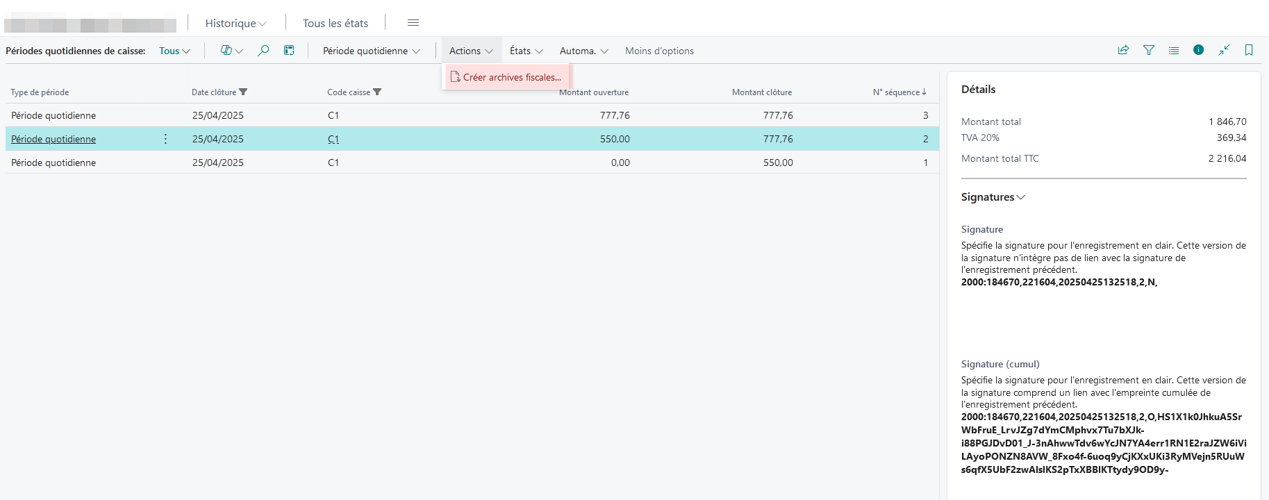Sort by Montant clôture column header
Screen dimensions: 1269x500
[x=762, y=92]
